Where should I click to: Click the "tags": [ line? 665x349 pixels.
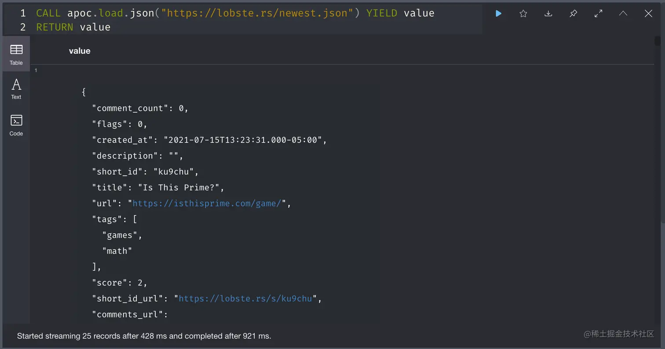tap(114, 219)
